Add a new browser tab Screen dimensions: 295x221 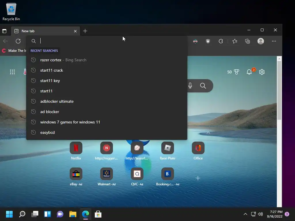pos(85,31)
